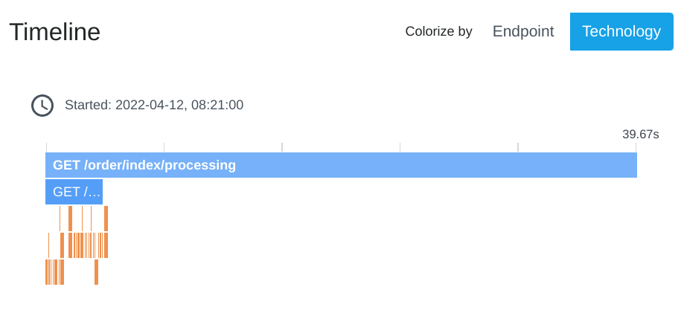Click the first timeline axis tick mark
681x313 pixels.
click(46, 146)
